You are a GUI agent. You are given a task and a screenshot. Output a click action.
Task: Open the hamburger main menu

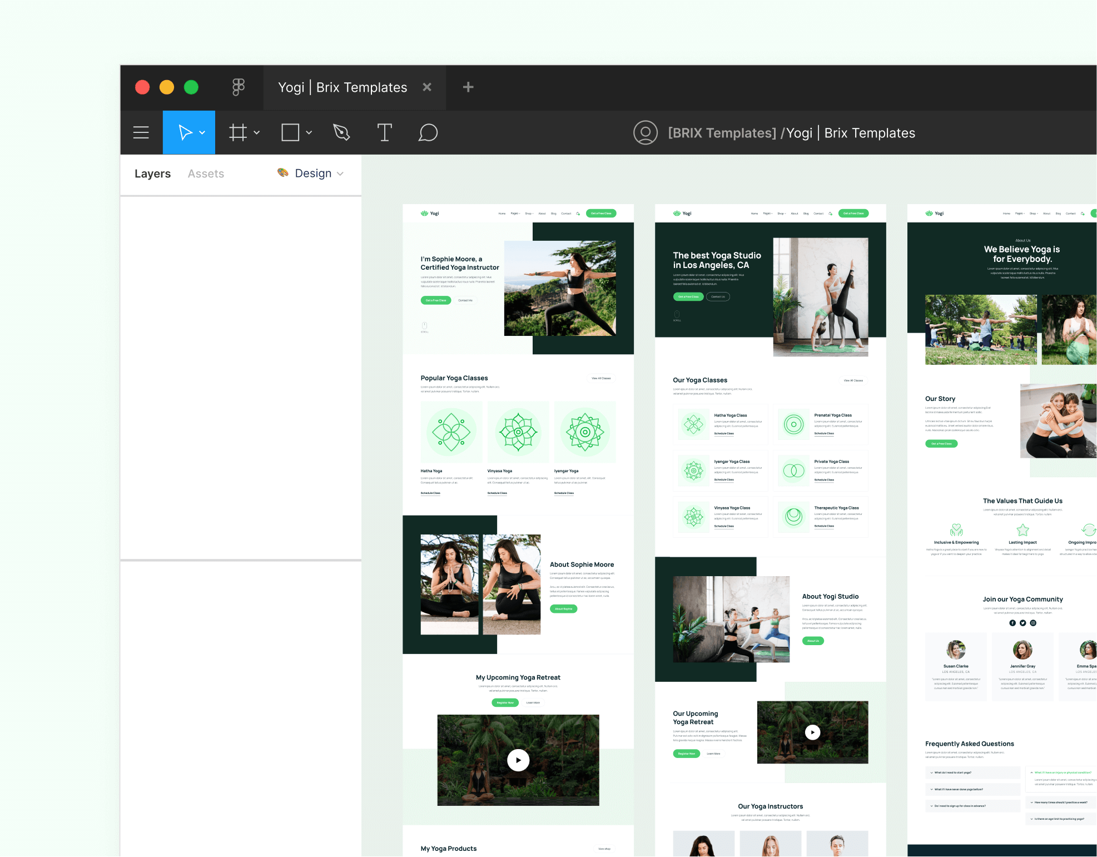point(141,132)
